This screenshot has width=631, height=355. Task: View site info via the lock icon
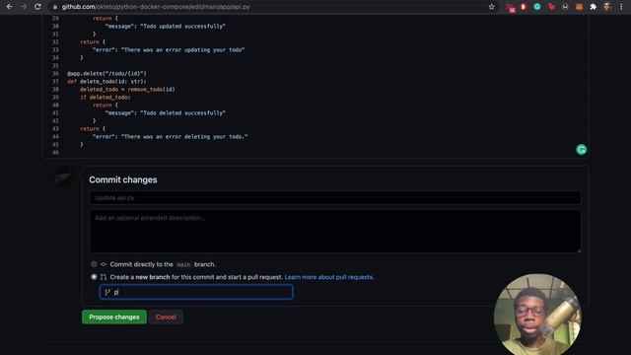click(x=55, y=7)
